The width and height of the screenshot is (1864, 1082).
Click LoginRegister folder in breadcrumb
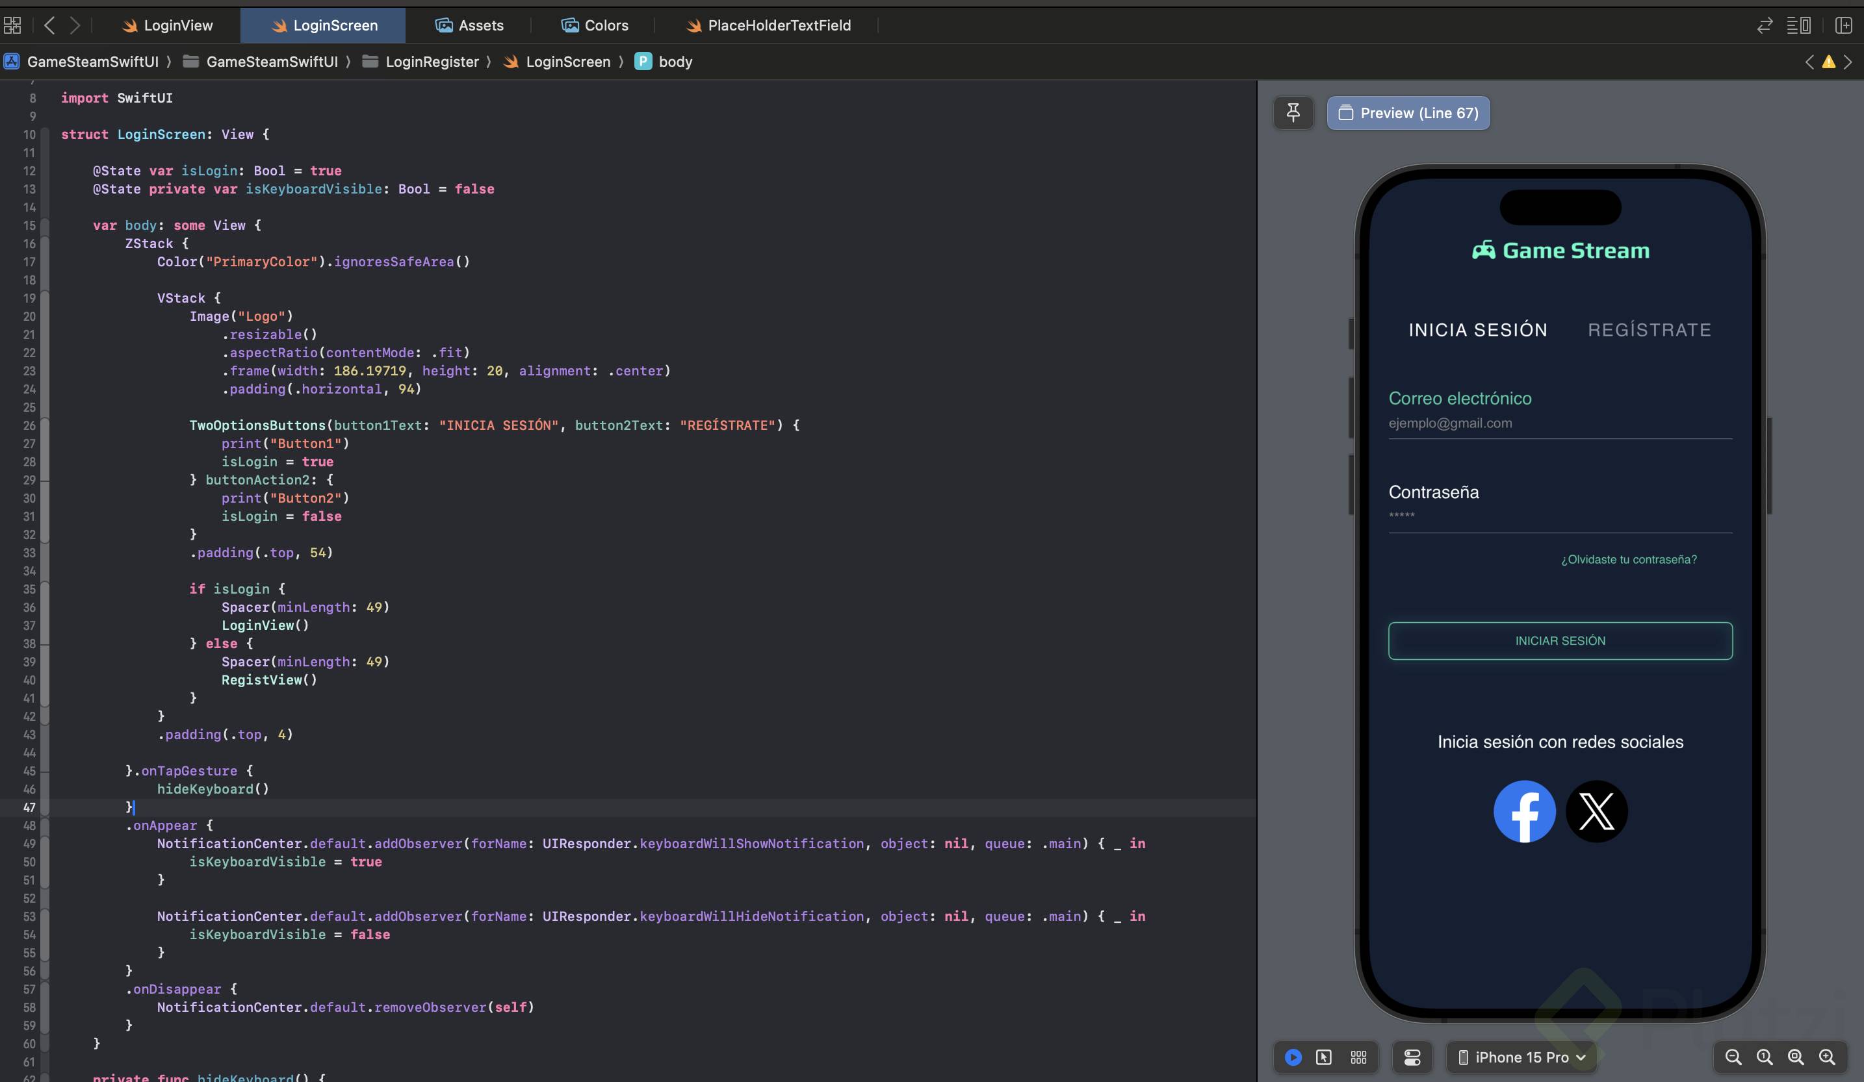[x=432, y=62]
